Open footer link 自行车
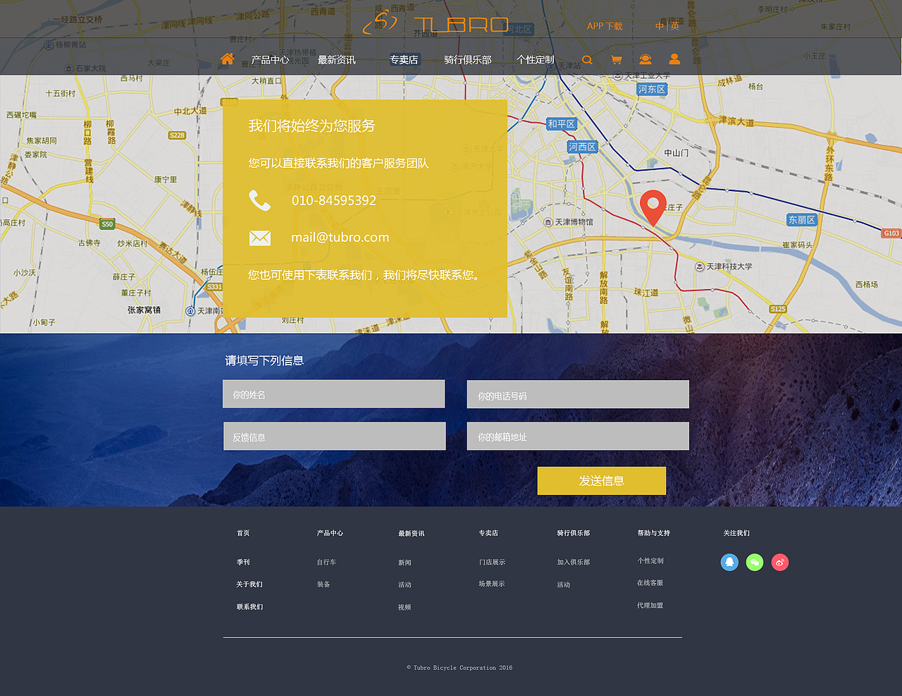Screen dimensions: 902x696 pyautogui.click(x=326, y=562)
